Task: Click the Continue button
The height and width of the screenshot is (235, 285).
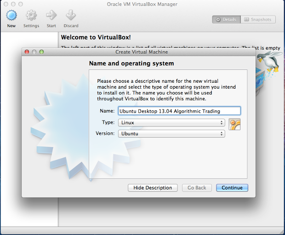Action: point(232,188)
